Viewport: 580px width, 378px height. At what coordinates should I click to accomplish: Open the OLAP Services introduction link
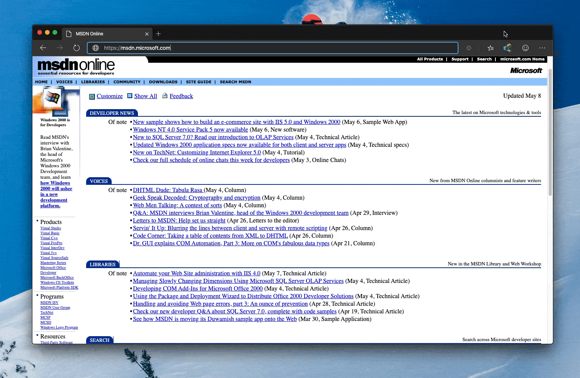213,137
